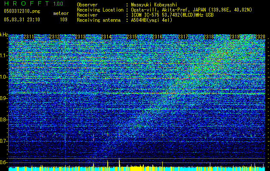Click the 2319 time marker
The width and height of the screenshot is (270, 171).
point(234,37)
